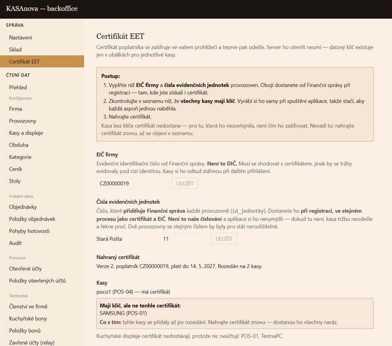
Task: Select Certifikát EET sidebar item
Action: click(42, 61)
